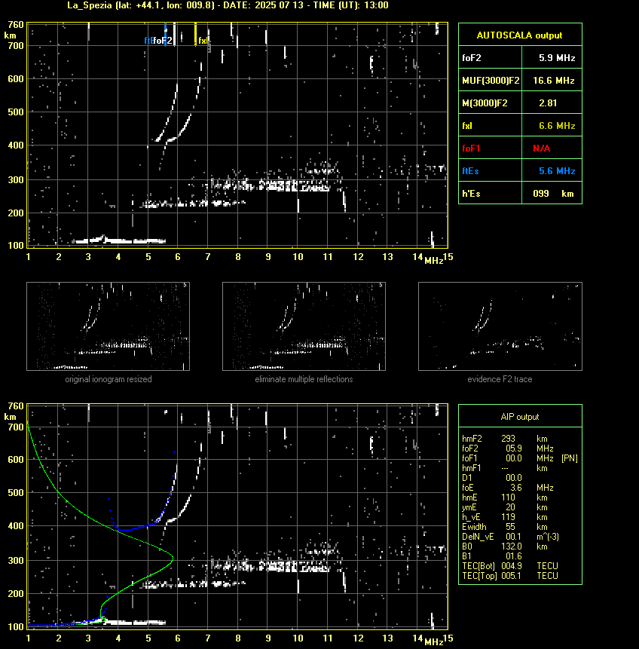The image size is (639, 649).
Task: Click the 'h_vE 119 km' row
Action: pos(505,517)
